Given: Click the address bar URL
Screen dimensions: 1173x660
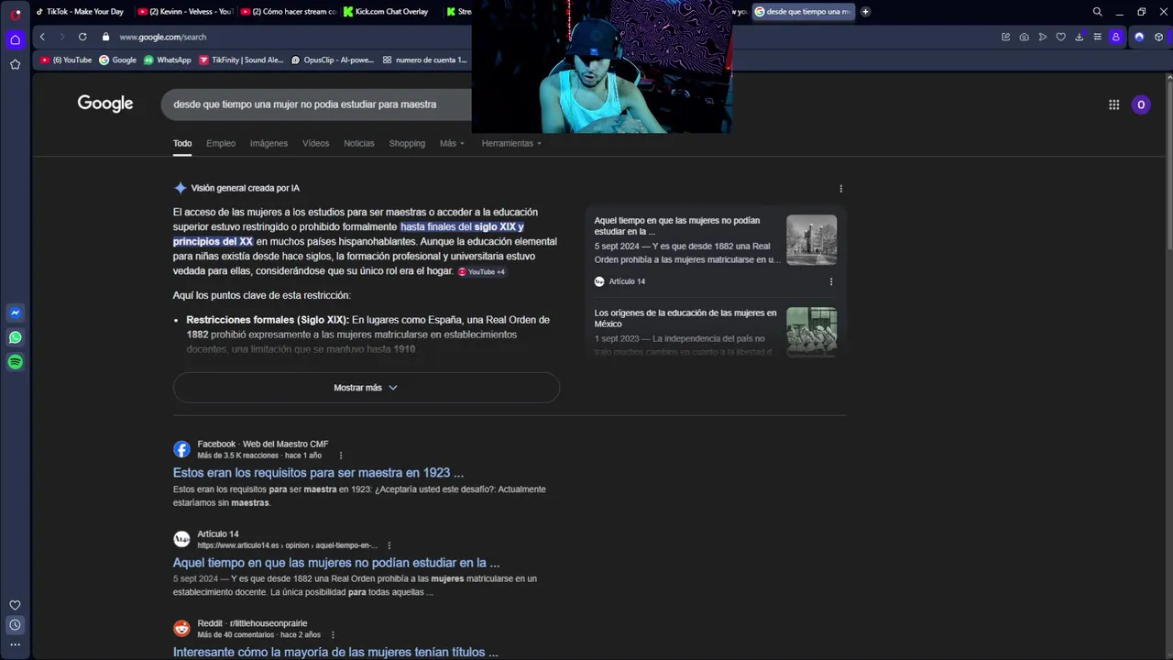Looking at the screenshot, I should click(162, 37).
